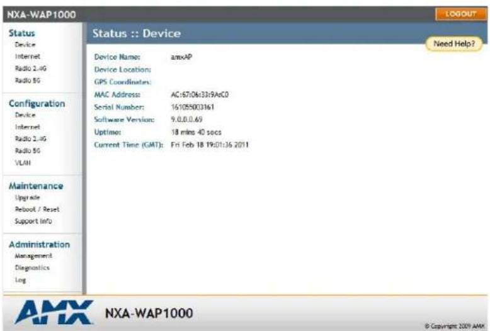Open Radio 2.4G under Configuration

[x=31, y=138]
